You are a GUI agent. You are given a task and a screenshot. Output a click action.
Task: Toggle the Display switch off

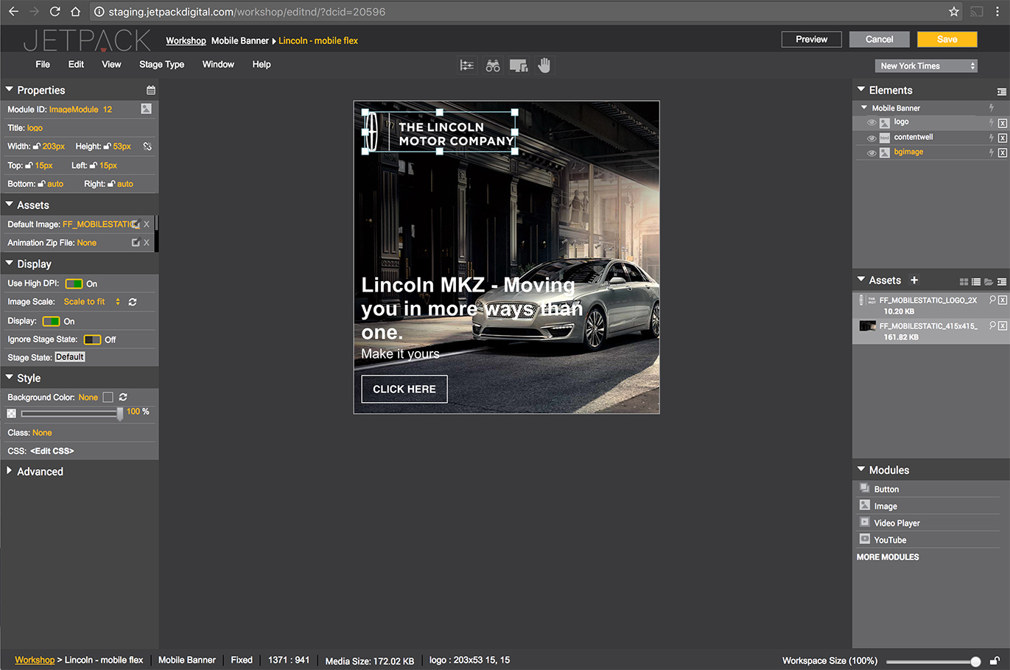tap(51, 321)
